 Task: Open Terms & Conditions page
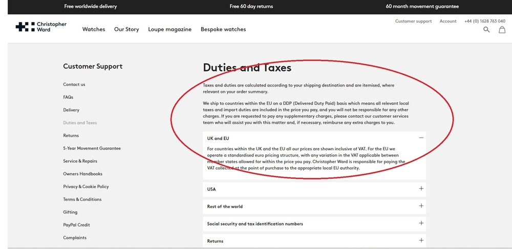[82, 199]
